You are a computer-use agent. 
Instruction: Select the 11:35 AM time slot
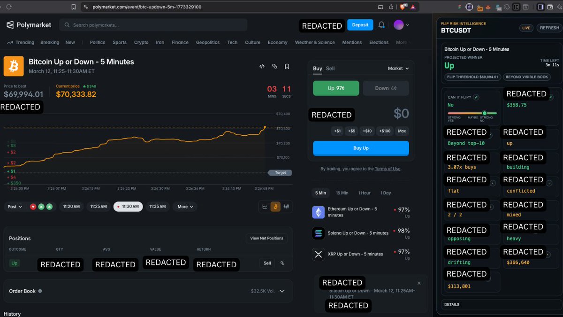tap(157, 207)
